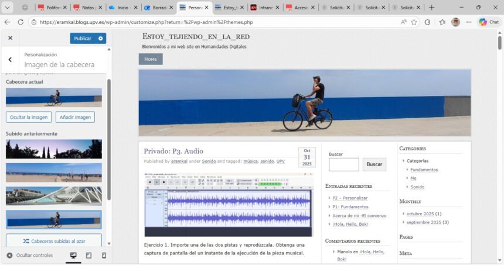
Task: Add page to favorites star icon
Action: coord(414,22)
